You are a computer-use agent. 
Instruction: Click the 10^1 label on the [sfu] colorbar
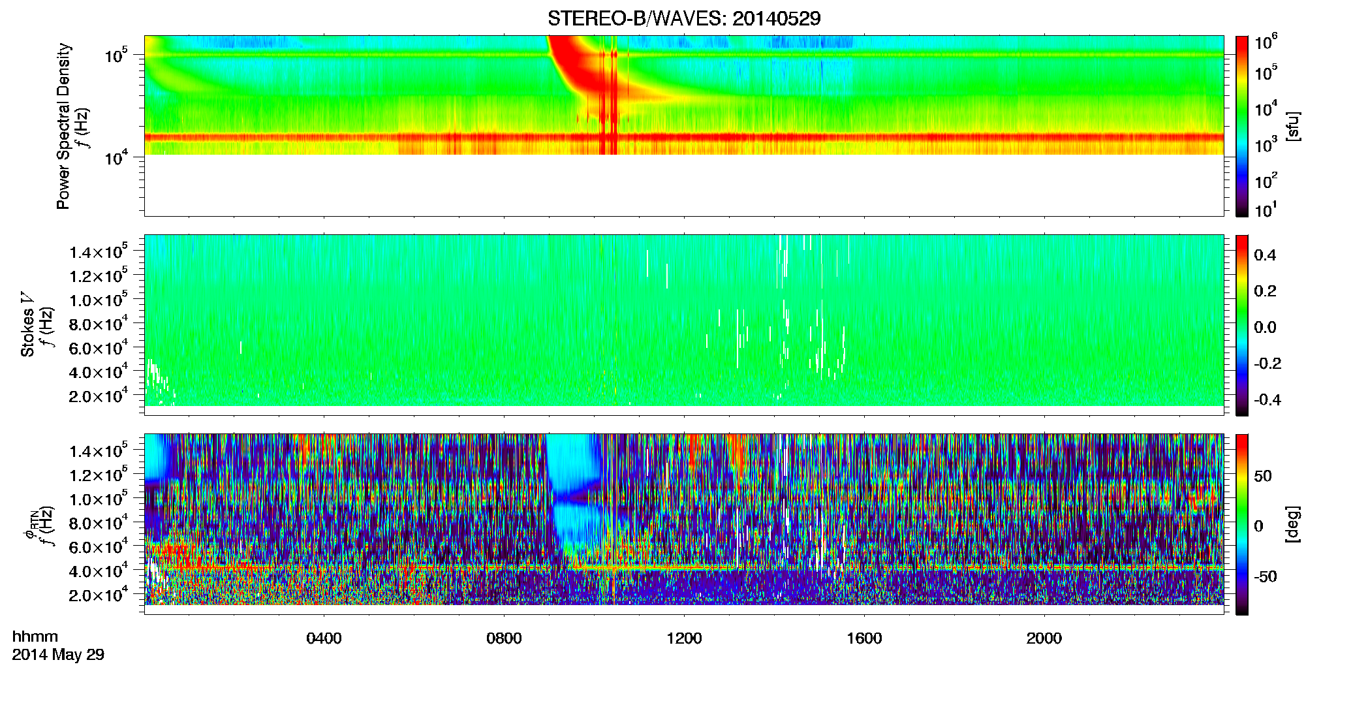coord(1266,210)
